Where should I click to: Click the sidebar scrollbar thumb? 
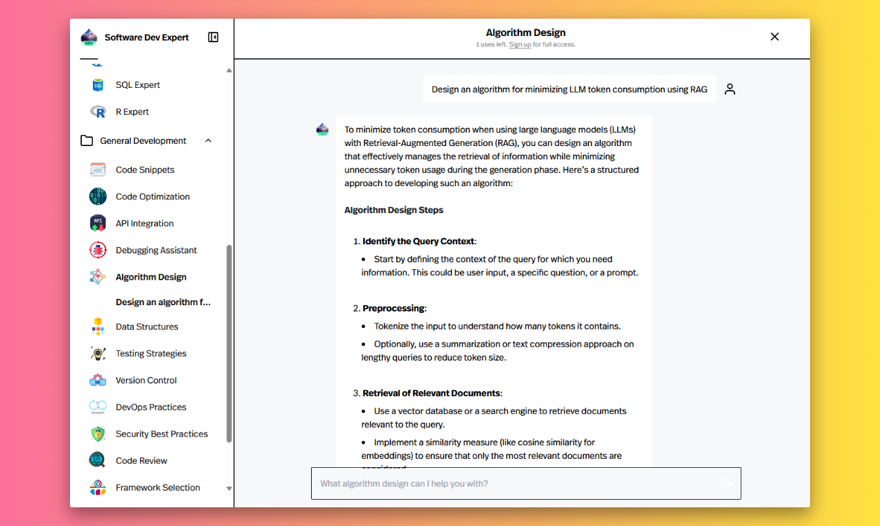pyautogui.click(x=229, y=344)
